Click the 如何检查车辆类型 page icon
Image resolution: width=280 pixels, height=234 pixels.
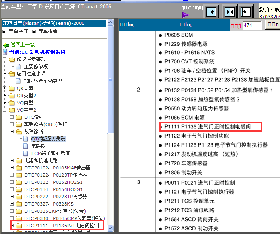coord(18,81)
